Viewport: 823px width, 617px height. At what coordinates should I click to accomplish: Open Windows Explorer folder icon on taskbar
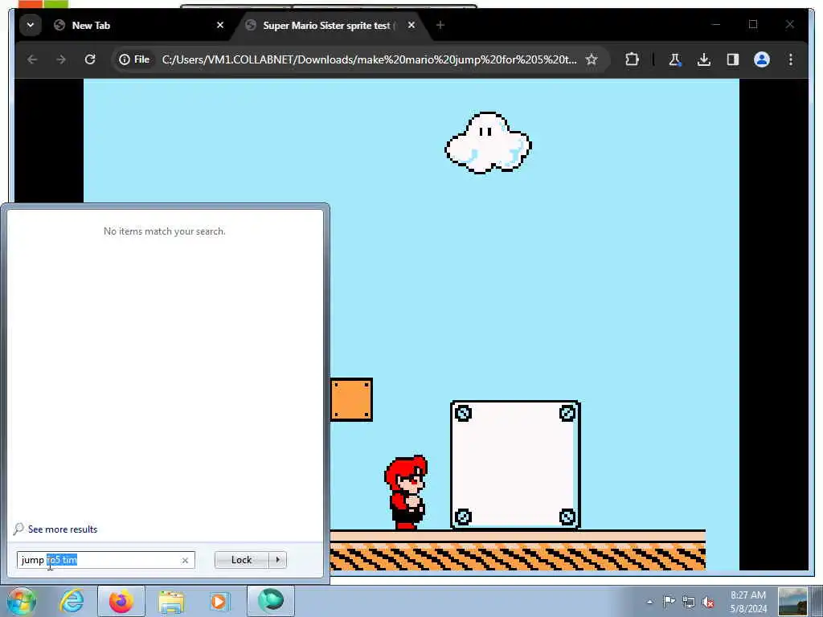(x=171, y=602)
